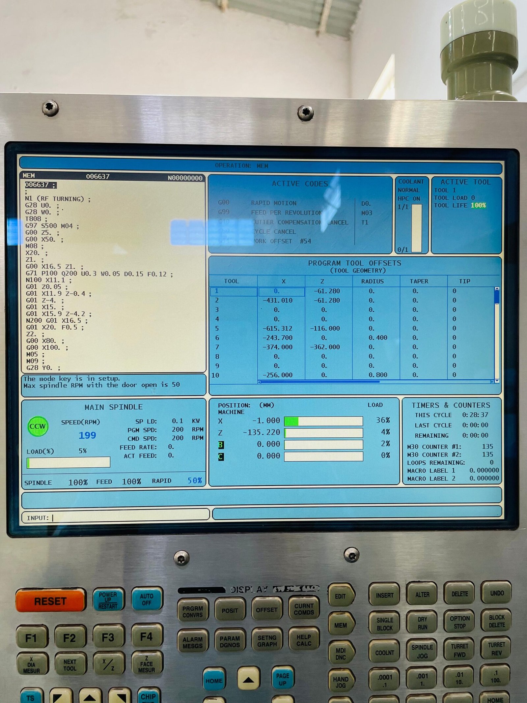This screenshot has height=703, width=527.
Task: Click scroll-up arrow of tool offsets table
Action: (497, 289)
